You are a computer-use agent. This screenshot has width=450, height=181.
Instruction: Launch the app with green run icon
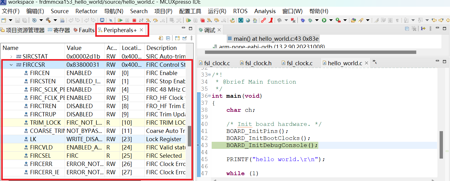pyautogui.click(x=324, y=20)
